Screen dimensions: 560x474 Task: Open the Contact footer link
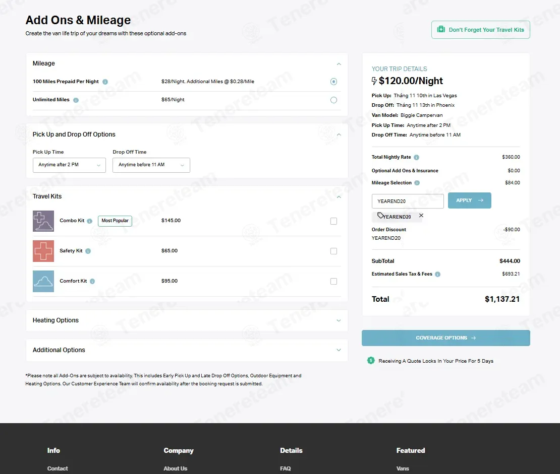point(58,468)
